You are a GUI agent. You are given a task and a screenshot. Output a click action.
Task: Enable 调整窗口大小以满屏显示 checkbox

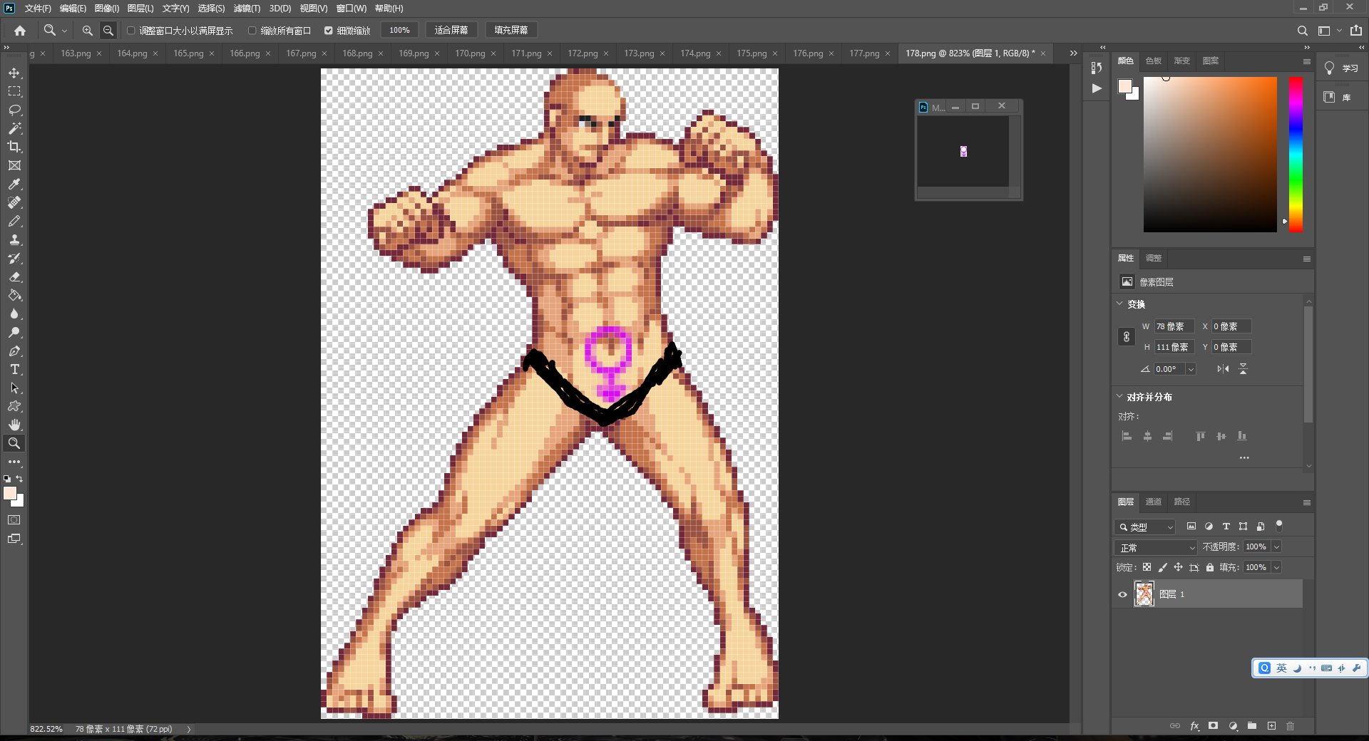tap(131, 31)
